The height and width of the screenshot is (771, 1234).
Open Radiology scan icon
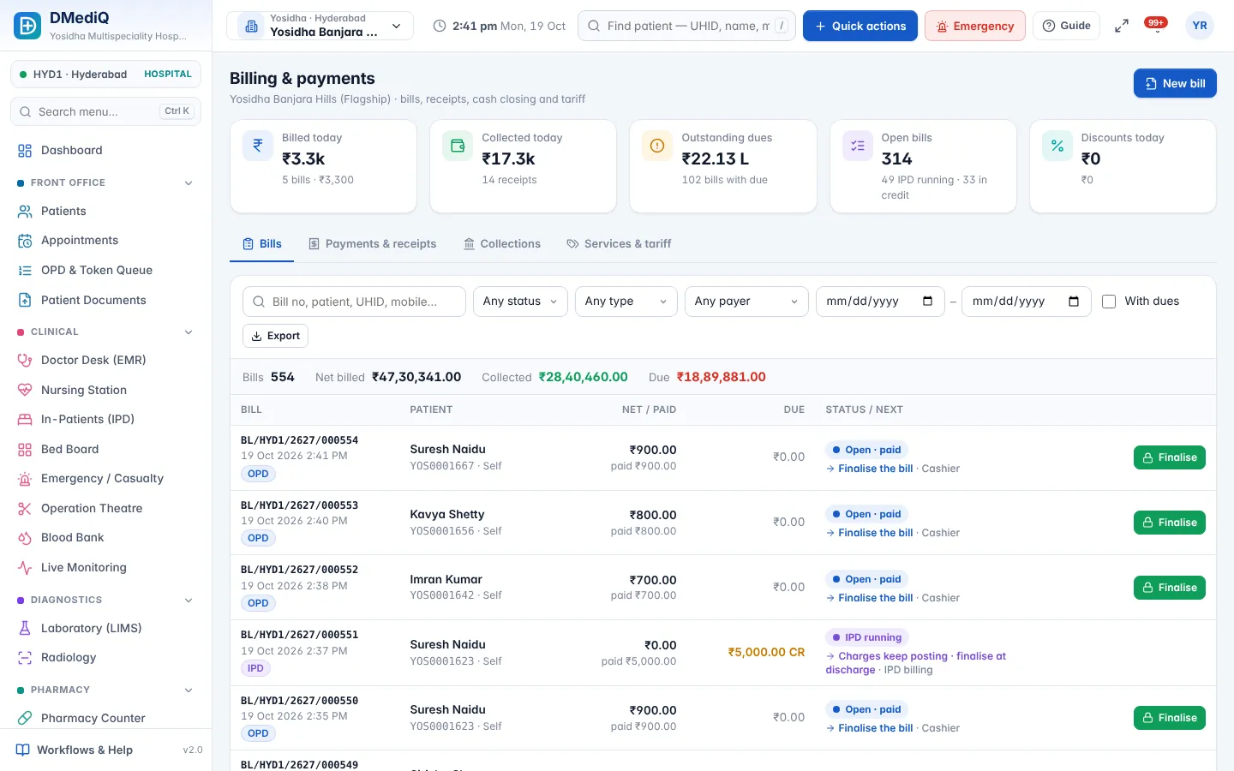(25, 658)
